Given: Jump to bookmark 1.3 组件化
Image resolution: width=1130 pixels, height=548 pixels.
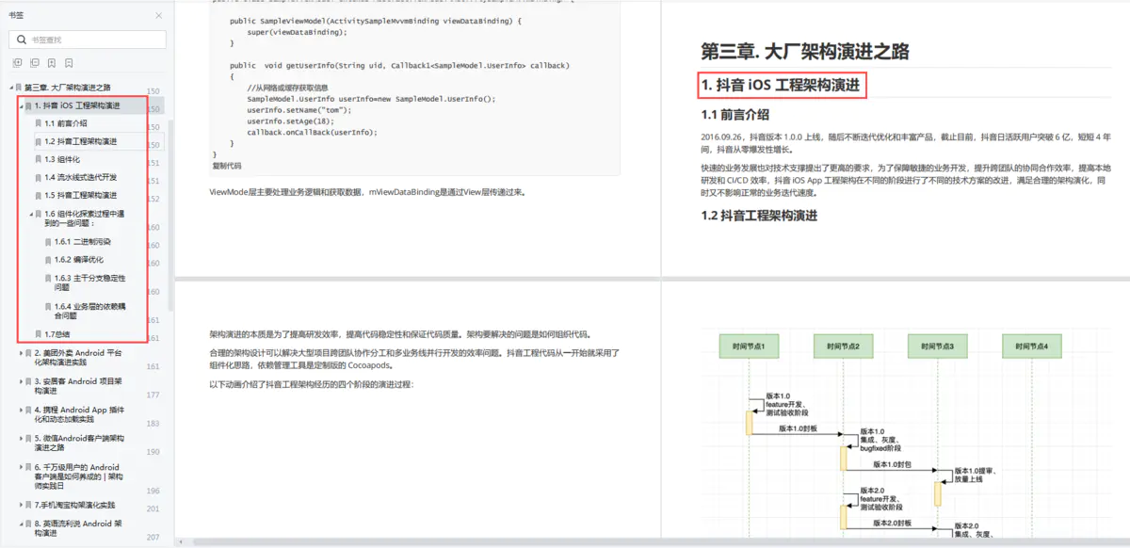Looking at the screenshot, I should coord(62,159).
